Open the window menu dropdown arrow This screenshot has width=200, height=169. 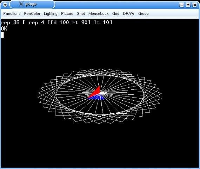coord(5,5)
